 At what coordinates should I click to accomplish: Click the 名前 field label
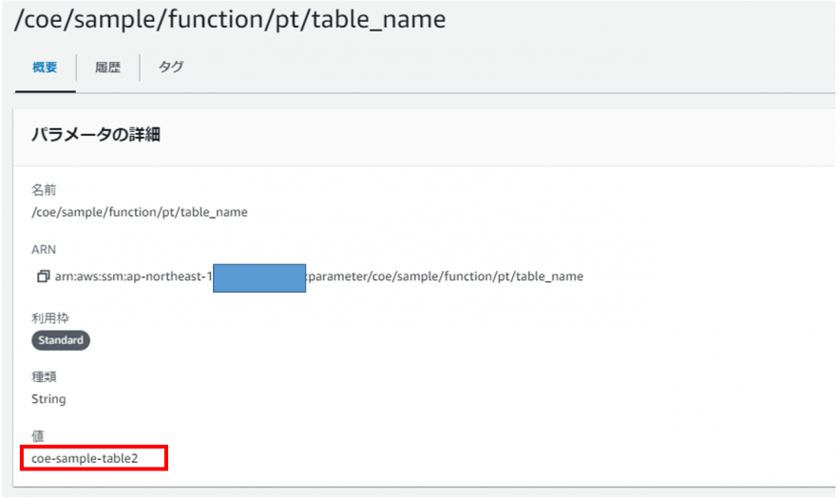point(45,191)
